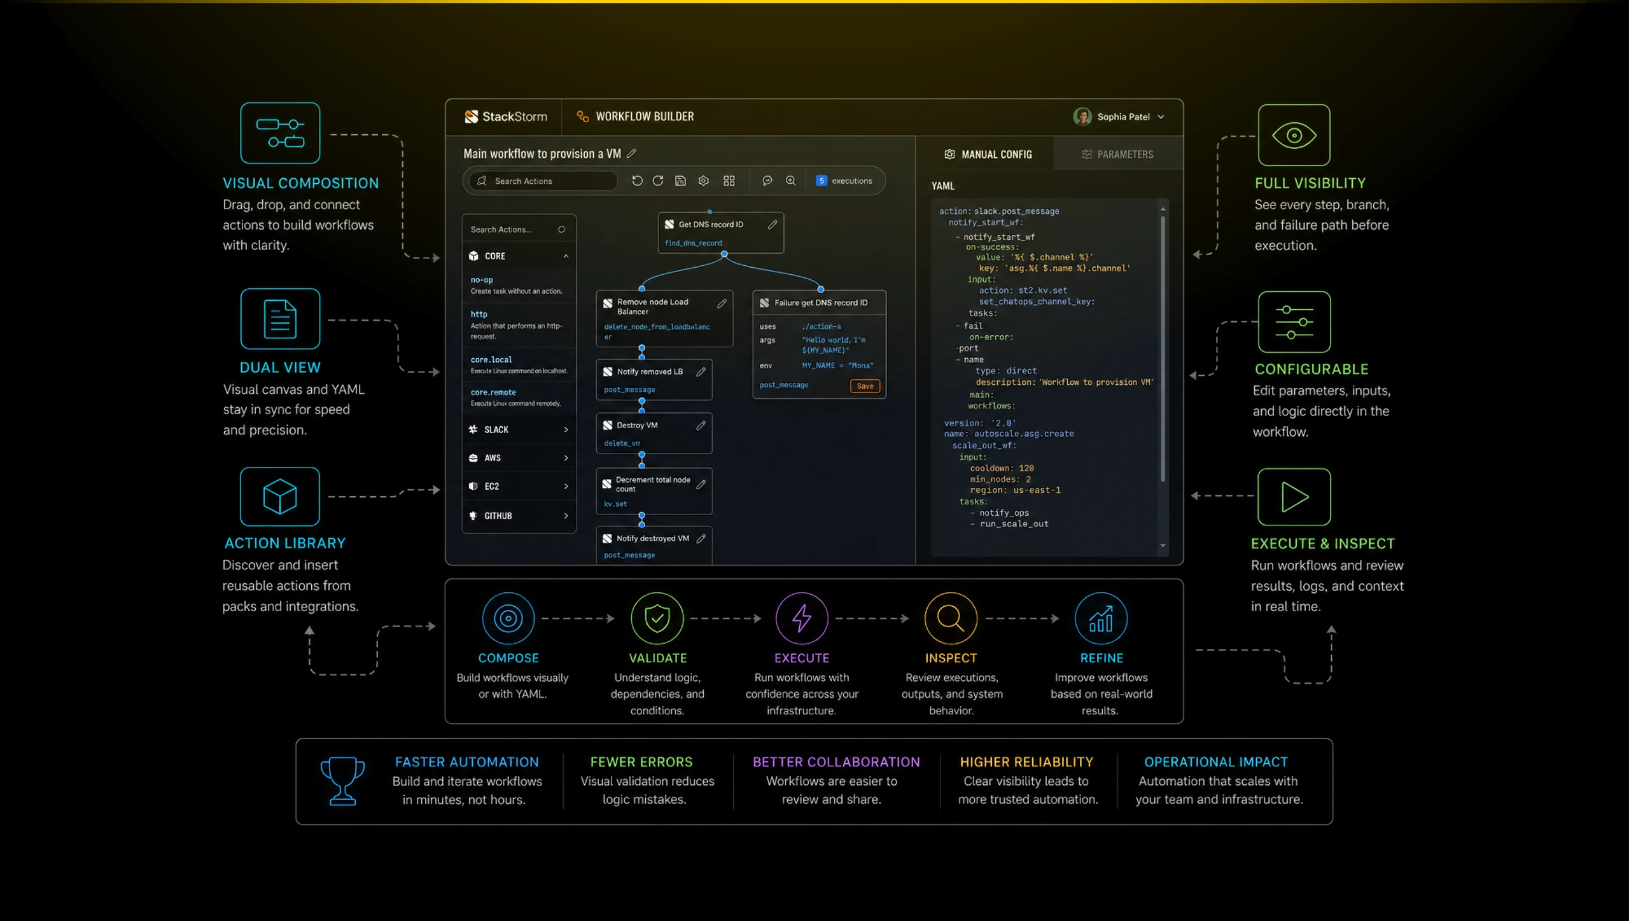Click the Visual Composition feature icon
Viewport: 1629px width, 921px height.
(280, 133)
